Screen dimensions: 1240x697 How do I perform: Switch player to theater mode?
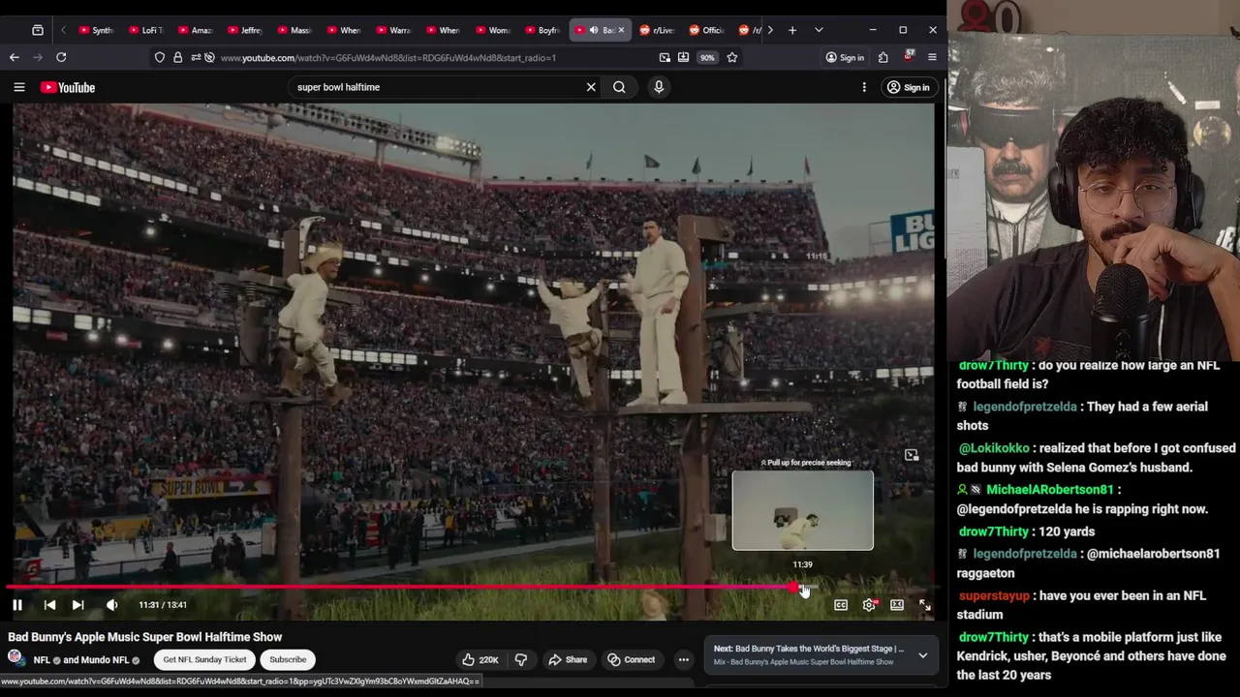[x=897, y=605]
